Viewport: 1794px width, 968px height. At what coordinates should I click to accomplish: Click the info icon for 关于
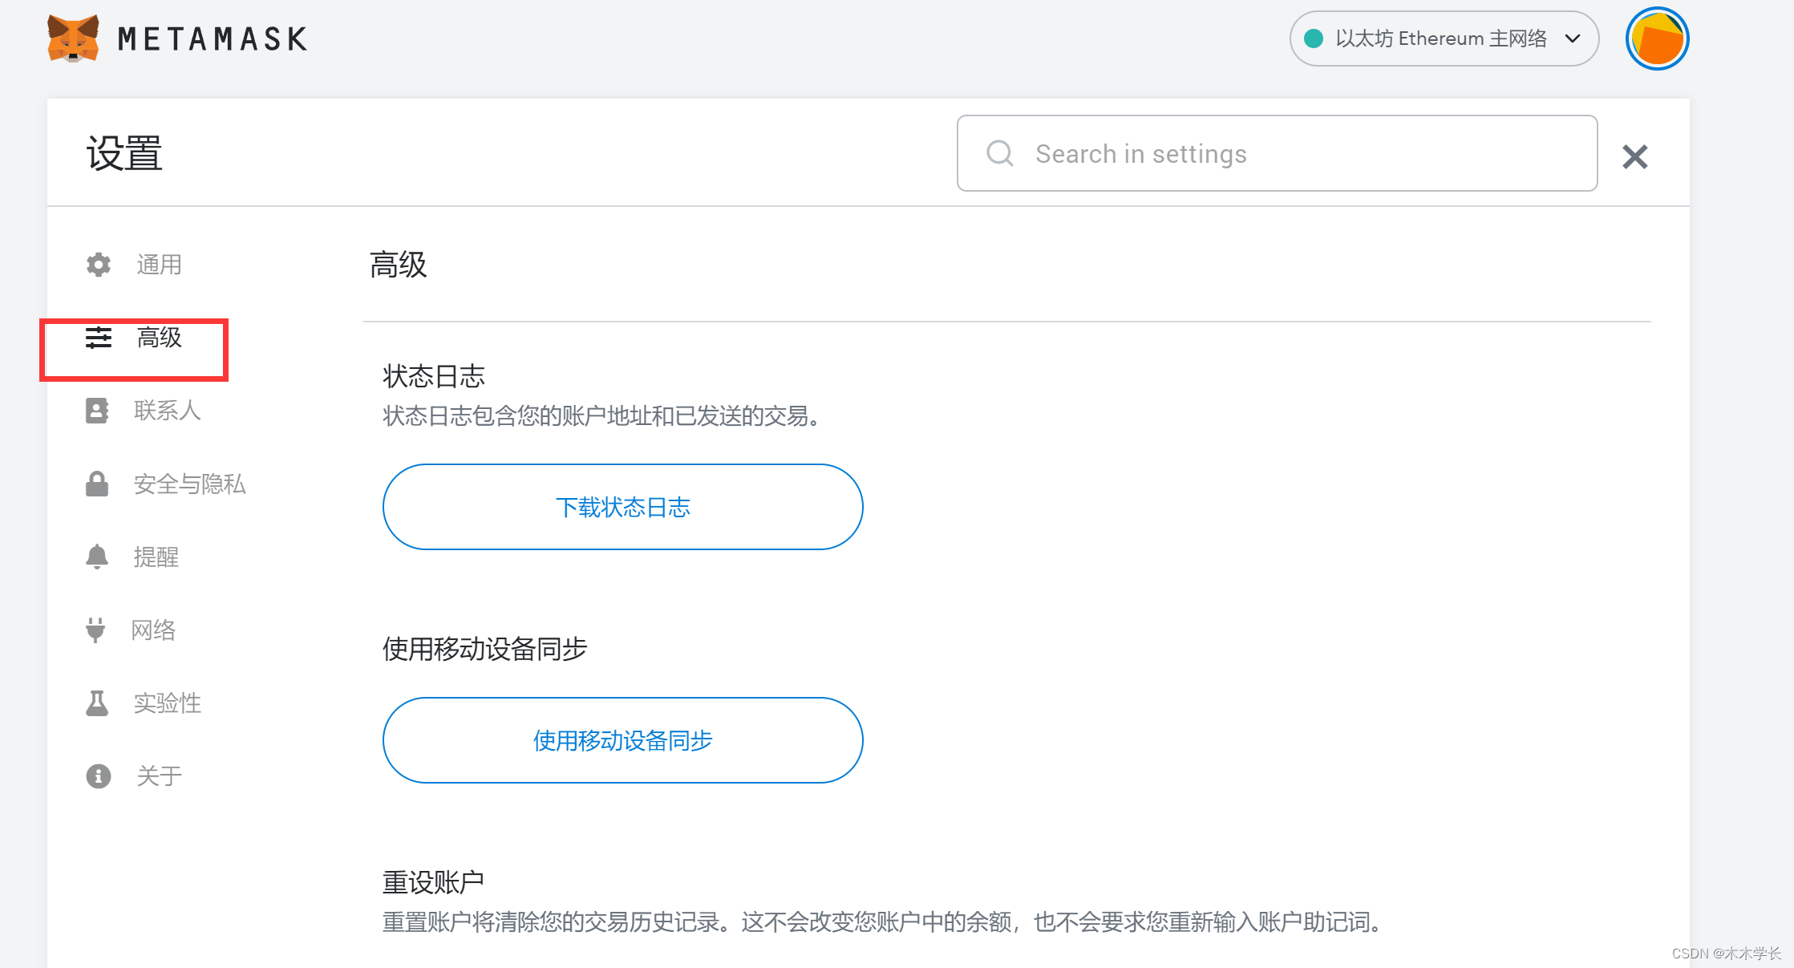pyautogui.click(x=98, y=776)
